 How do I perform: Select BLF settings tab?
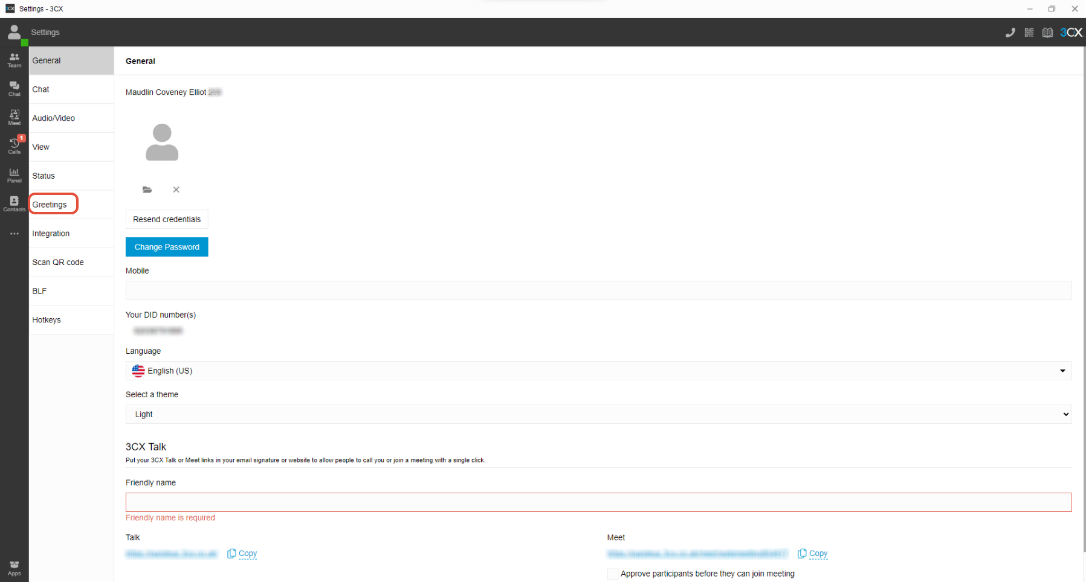click(x=71, y=291)
